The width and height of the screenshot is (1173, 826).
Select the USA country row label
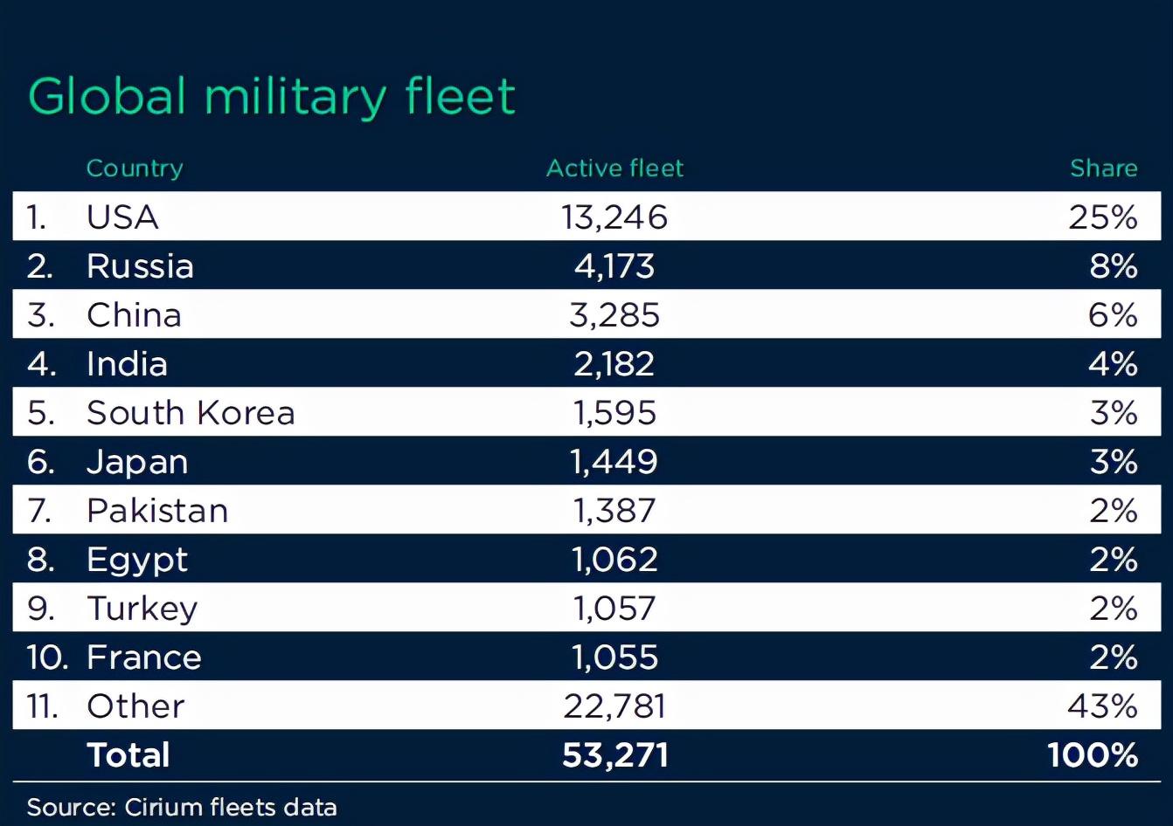coord(122,217)
